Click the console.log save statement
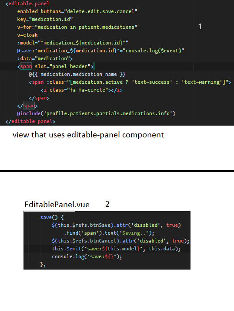Image resolution: width=234 pixels, height=311 pixels. (x=87, y=256)
